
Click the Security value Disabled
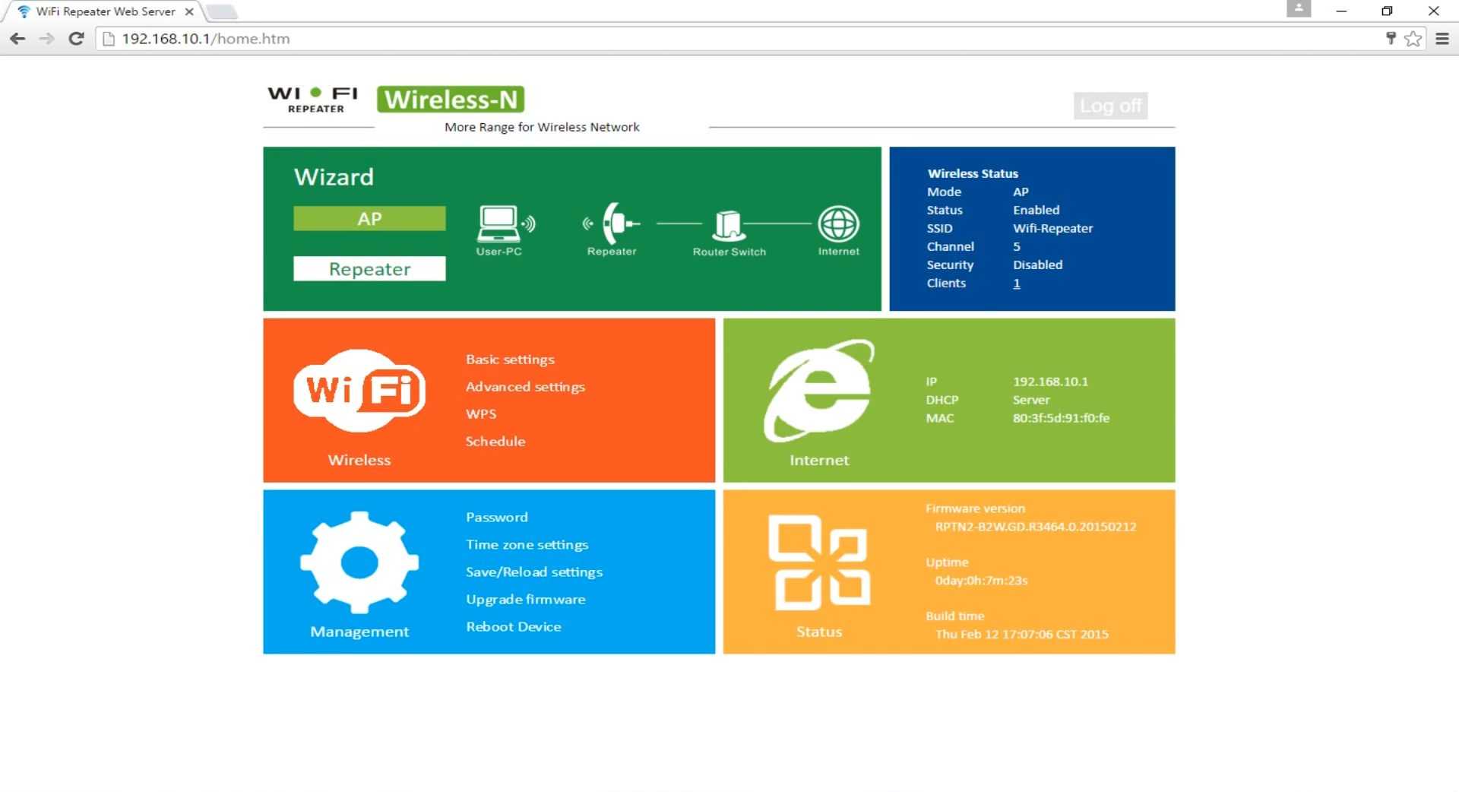click(1037, 265)
